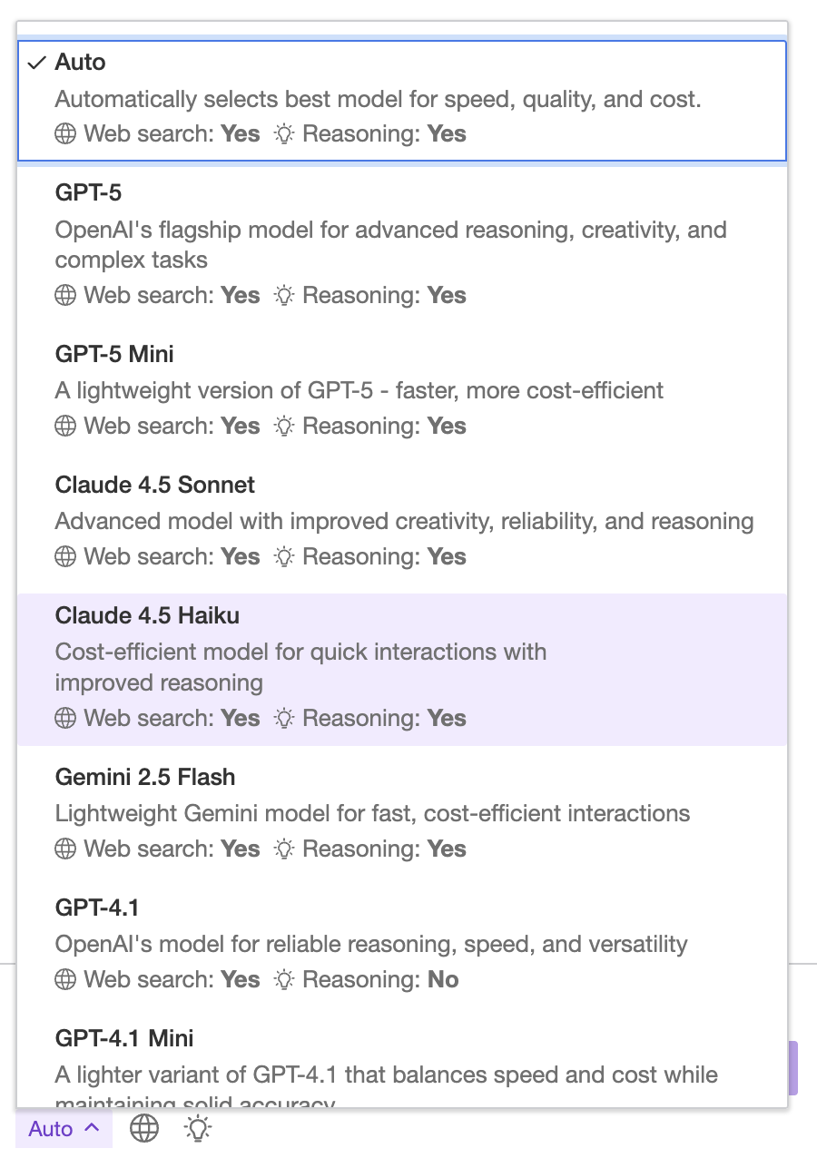817x1158 pixels.
Task: Click the globe icon in the Auto model entry
Action: (x=64, y=133)
